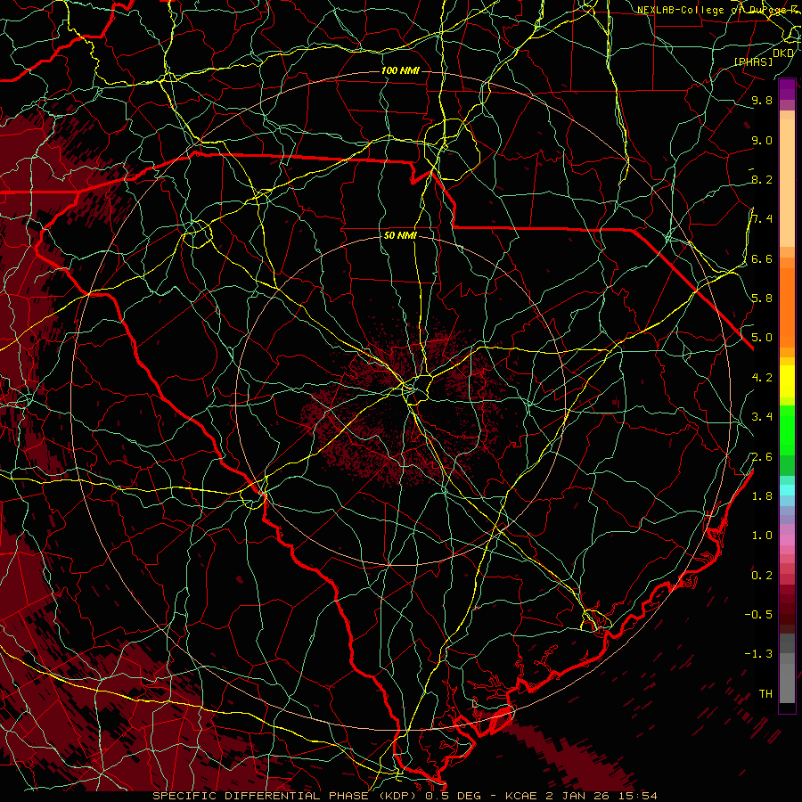Click the NEXLAB-College of DuPage credit text
The image size is (802, 802).
(717, 10)
